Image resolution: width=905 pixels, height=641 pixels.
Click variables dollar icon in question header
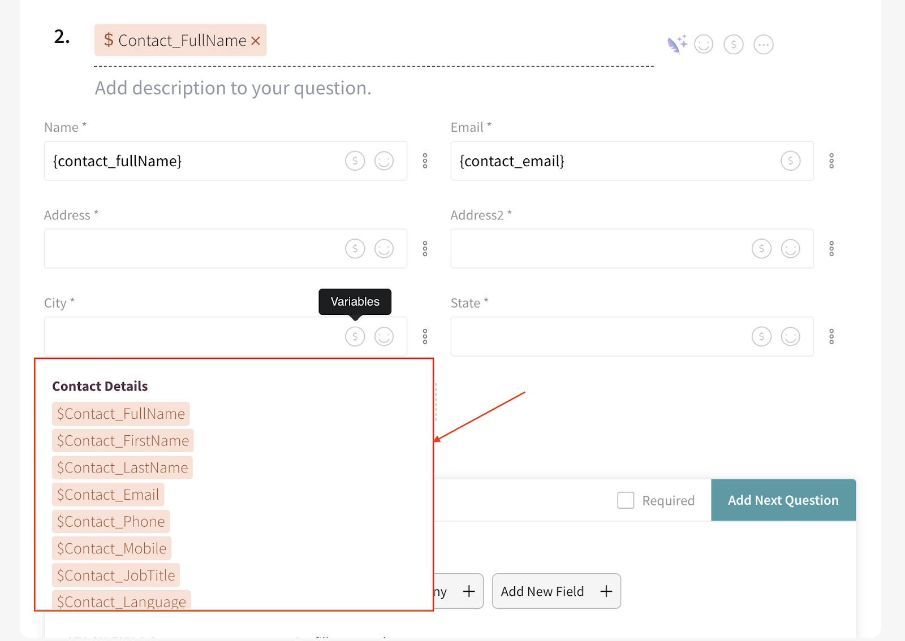(734, 44)
